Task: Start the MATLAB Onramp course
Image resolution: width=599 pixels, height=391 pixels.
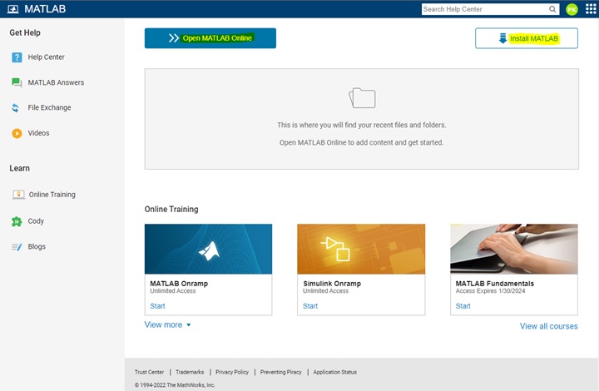Action: tap(157, 306)
